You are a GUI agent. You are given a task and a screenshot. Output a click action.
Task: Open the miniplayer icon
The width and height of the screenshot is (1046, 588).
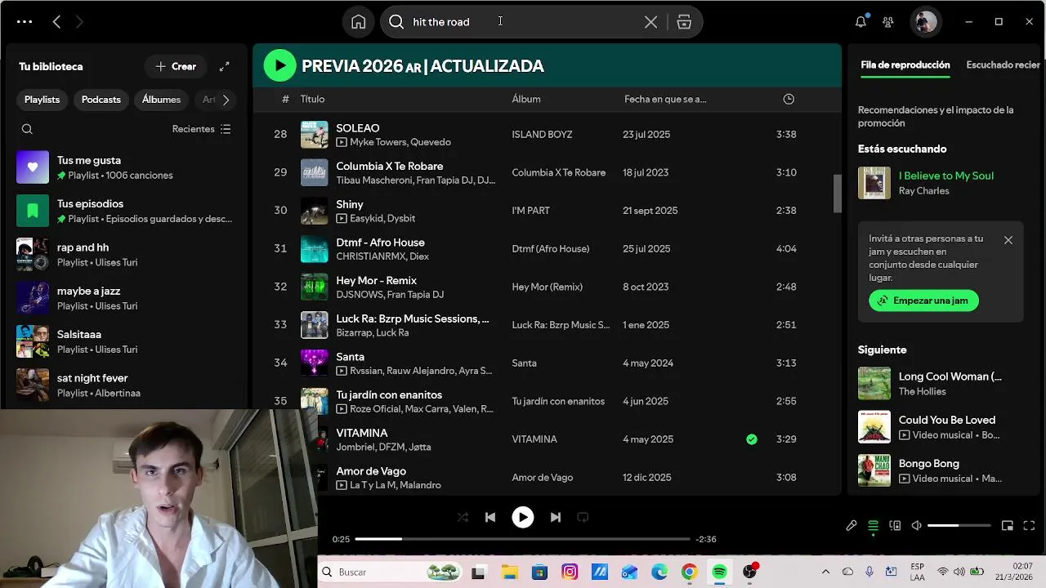point(1007,526)
